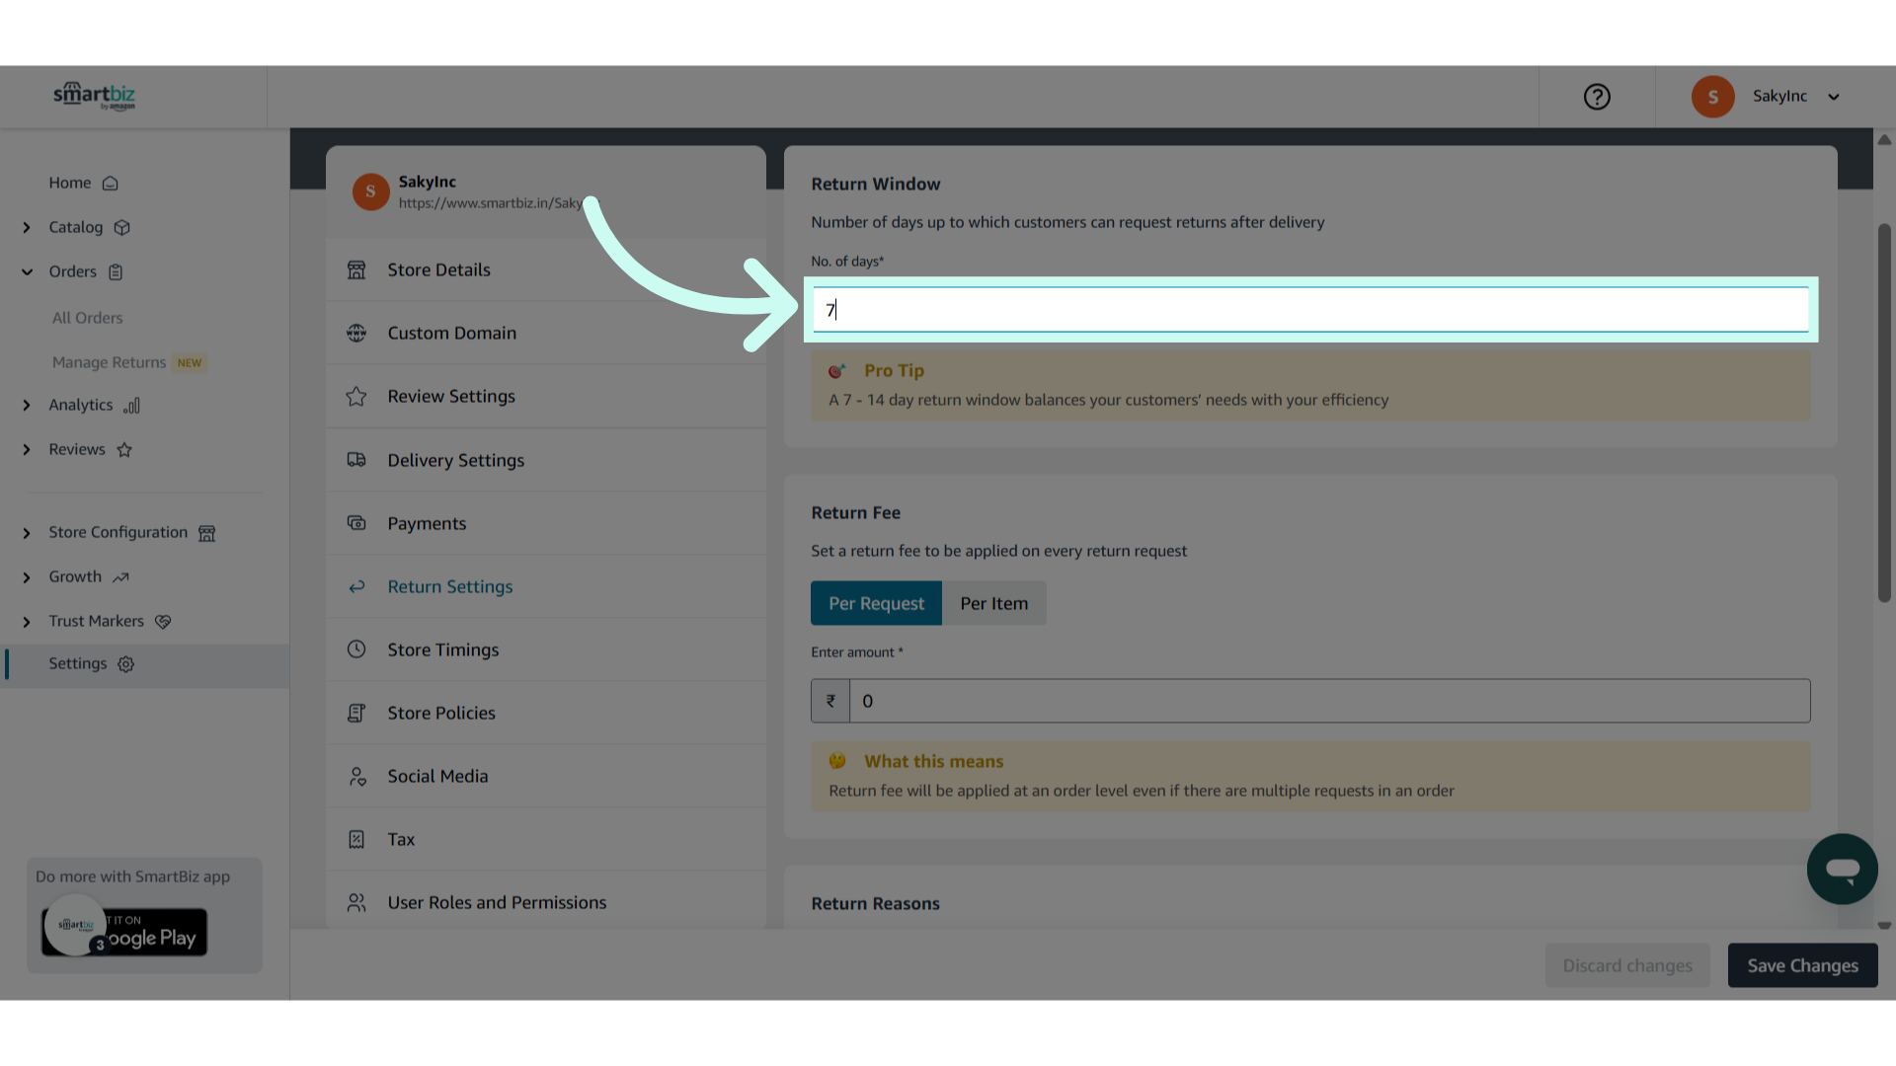The height and width of the screenshot is (1066, 1896).
Task: Click the Pro Tip heading
Action: [x=894, y=371]
